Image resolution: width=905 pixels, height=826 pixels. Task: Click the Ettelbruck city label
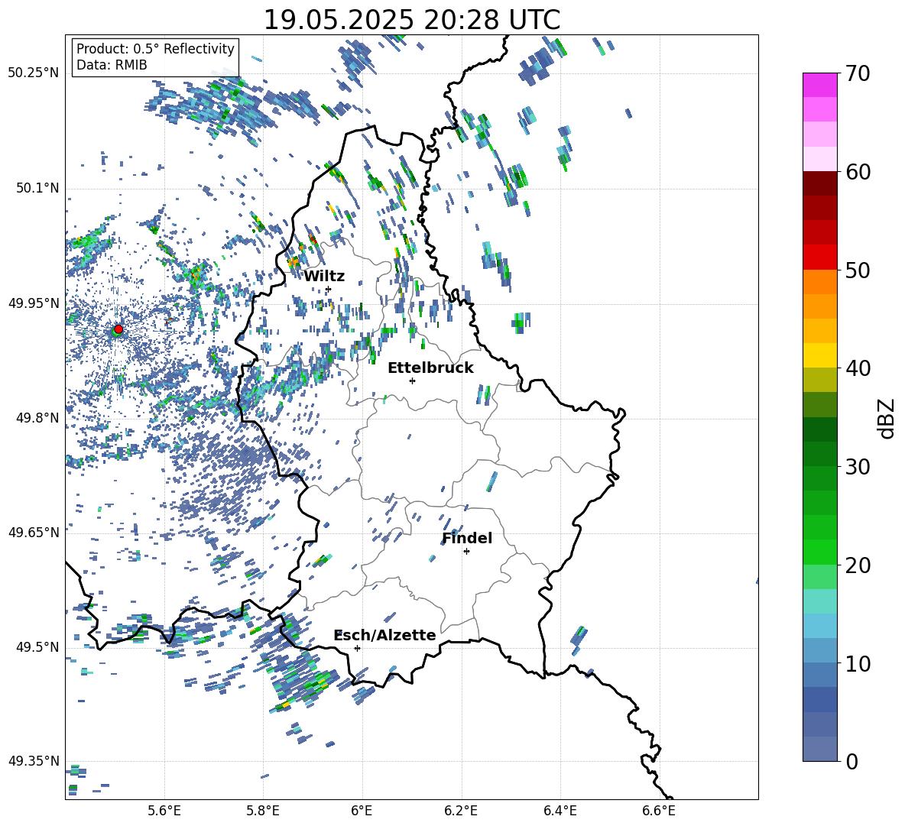(430, 368)
